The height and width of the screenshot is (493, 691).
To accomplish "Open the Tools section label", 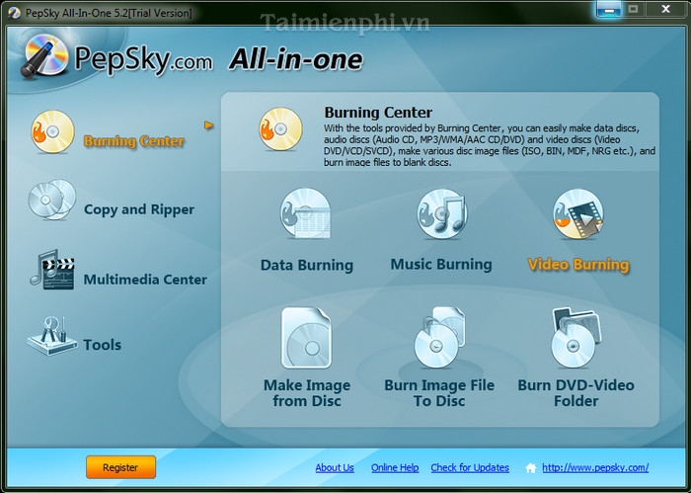I will pyautogui.click(x=103, y=345).
